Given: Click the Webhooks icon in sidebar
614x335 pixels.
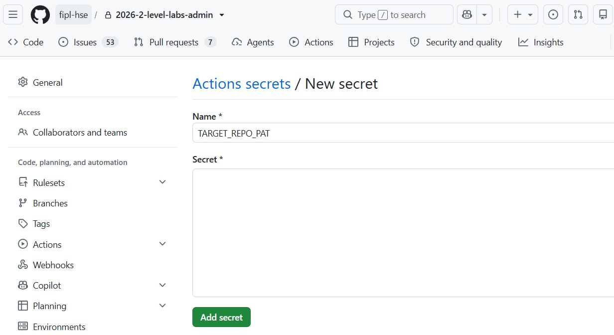Looking at the screenshot, I should pos(23,265).
